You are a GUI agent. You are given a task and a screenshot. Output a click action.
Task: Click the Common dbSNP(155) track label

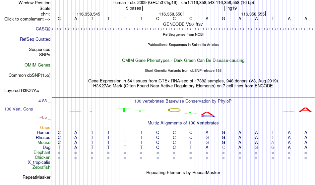point(30,75)
